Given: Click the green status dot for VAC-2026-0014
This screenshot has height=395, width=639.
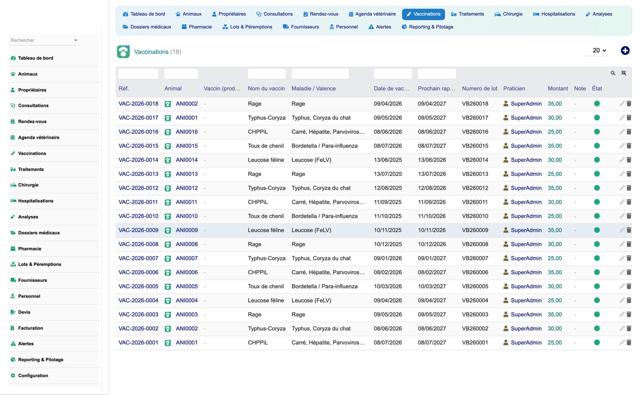Looking at the screenshot, I should point(597,160).
